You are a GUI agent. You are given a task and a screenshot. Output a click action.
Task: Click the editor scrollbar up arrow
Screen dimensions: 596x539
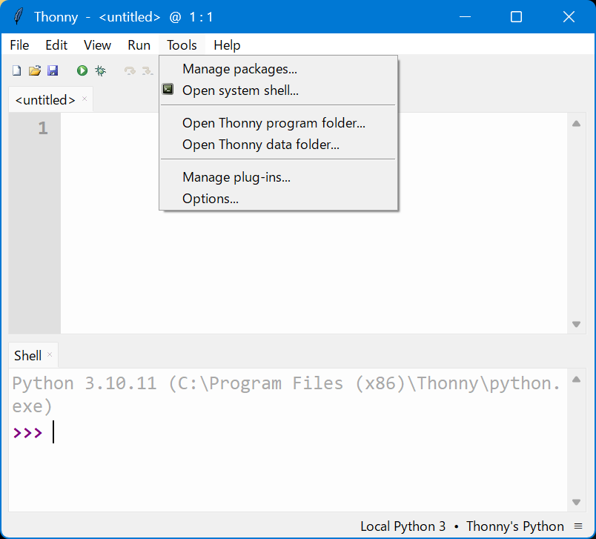tap(576, 124)
